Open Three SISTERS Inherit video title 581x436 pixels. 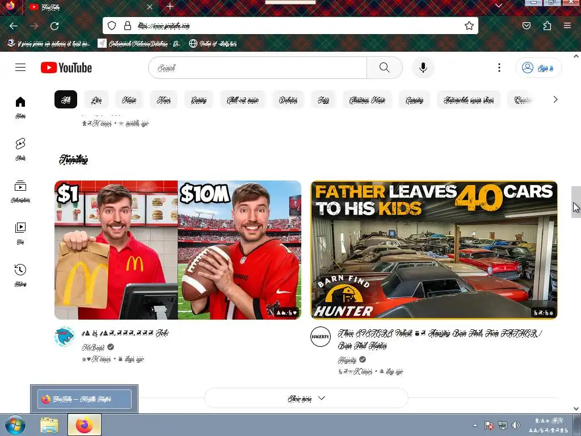coord(440,339)
